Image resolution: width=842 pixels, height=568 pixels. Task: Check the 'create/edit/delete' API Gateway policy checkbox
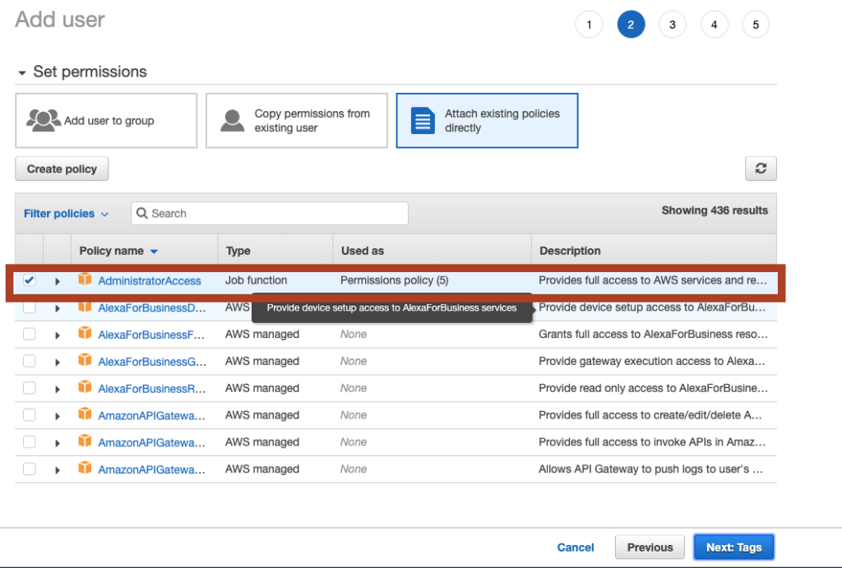pyautogui.click(x=29, y=414)
